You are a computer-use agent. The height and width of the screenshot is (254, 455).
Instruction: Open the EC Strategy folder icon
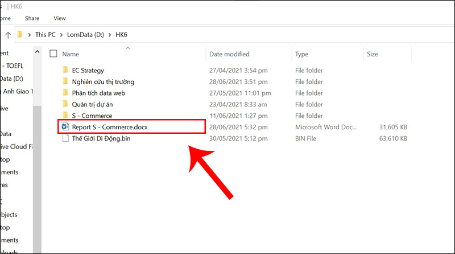pos(65,70)
